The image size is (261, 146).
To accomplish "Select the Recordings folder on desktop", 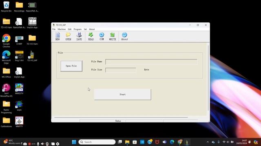I will [x=19, y=6].
